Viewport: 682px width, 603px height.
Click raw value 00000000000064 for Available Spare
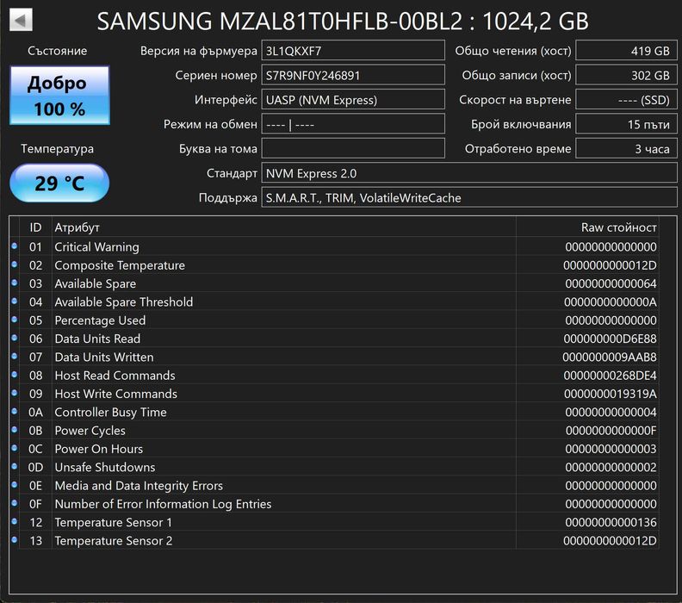(x=611, y=283)
